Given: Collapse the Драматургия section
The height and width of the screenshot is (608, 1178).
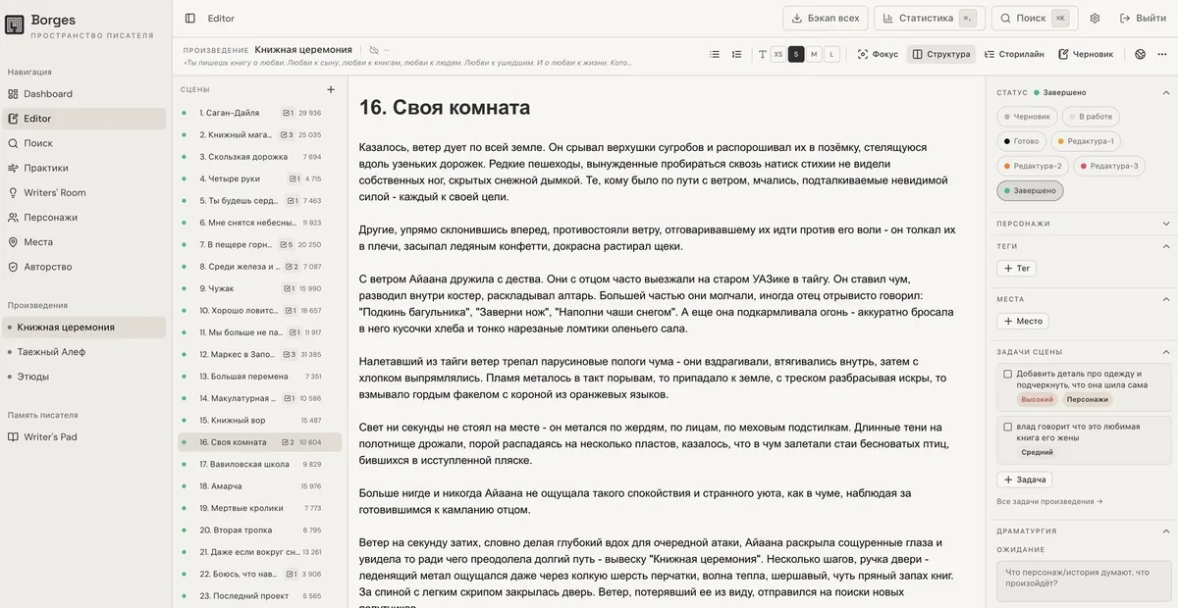Looking at the screenshot, I should point(1166,531).
